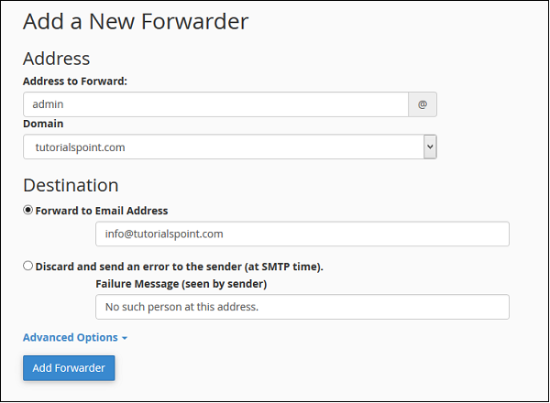Image resolution: width=550 pixels, height=403 pixels.
Task: Click the "Forward to Email Address" label text
Action: (102, 211)
